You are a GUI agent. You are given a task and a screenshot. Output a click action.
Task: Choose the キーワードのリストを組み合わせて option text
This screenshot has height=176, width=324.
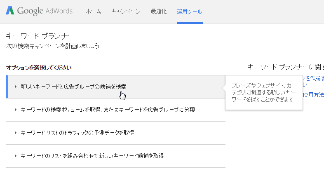tap(92, 156)
